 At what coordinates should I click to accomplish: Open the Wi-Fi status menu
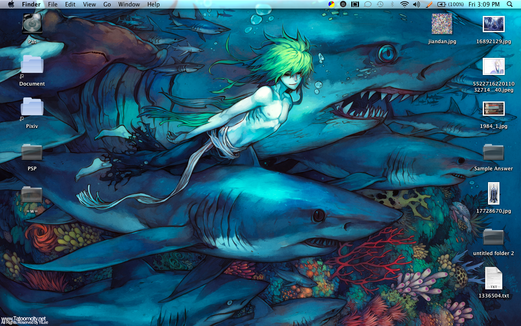coord(404,4)
